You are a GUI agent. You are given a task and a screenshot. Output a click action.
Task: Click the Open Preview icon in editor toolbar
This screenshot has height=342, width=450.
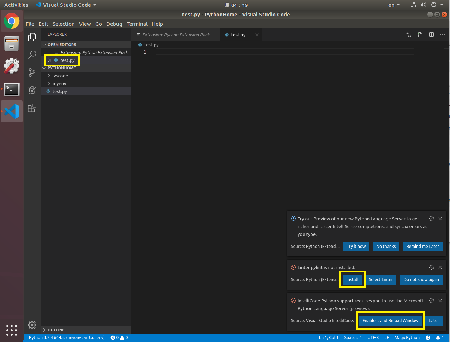click(x=420, y=35)
